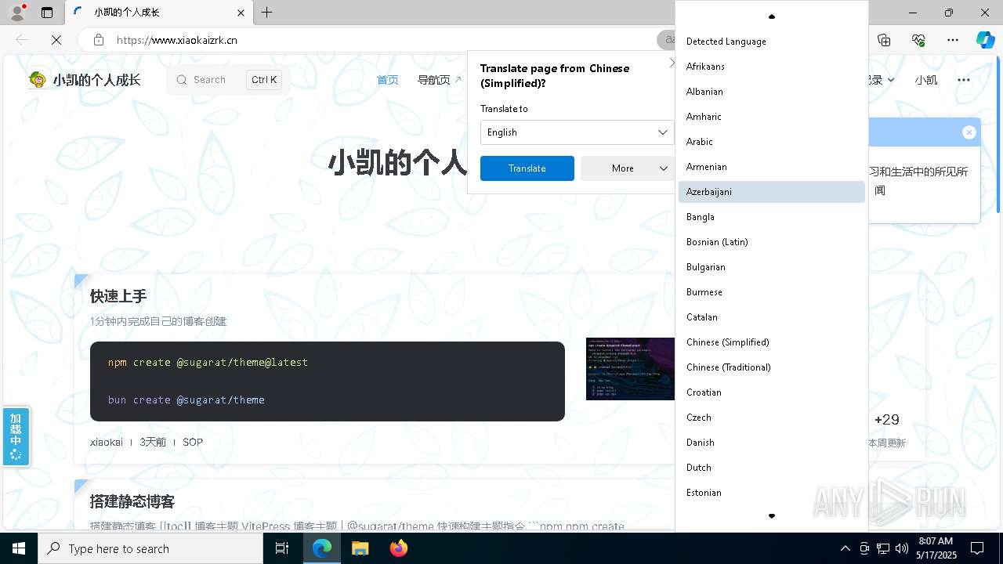The image size is (1003, 564).
Task: Open the notification center icon
Action: coord(977,548)
